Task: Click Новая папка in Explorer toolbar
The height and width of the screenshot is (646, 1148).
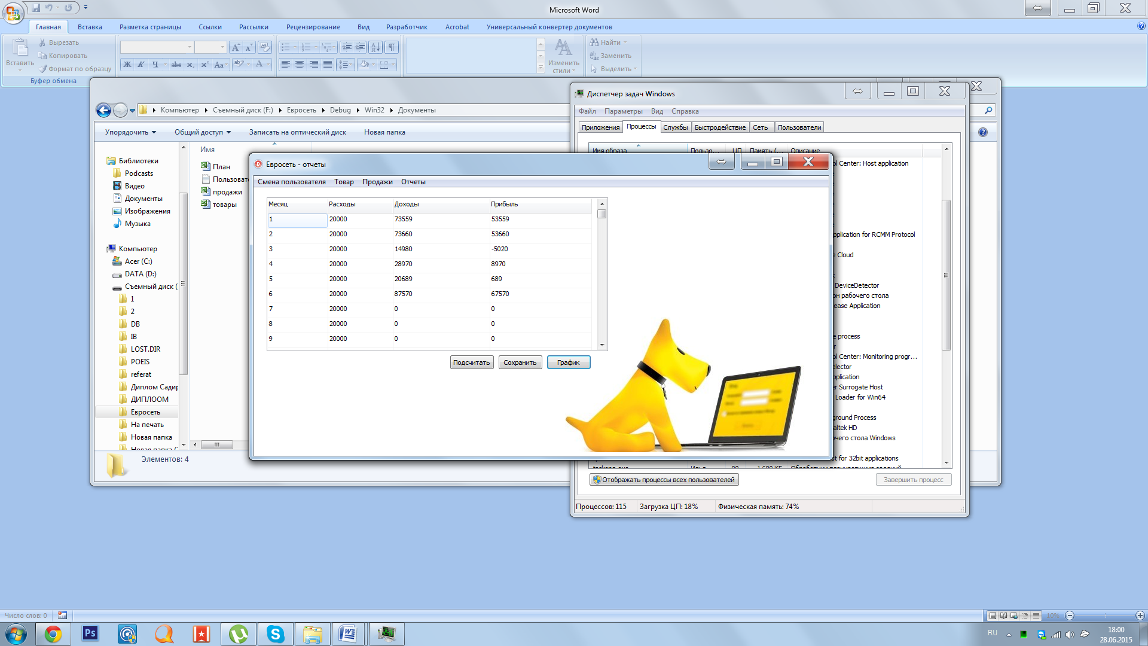Action: click(384, 132)
